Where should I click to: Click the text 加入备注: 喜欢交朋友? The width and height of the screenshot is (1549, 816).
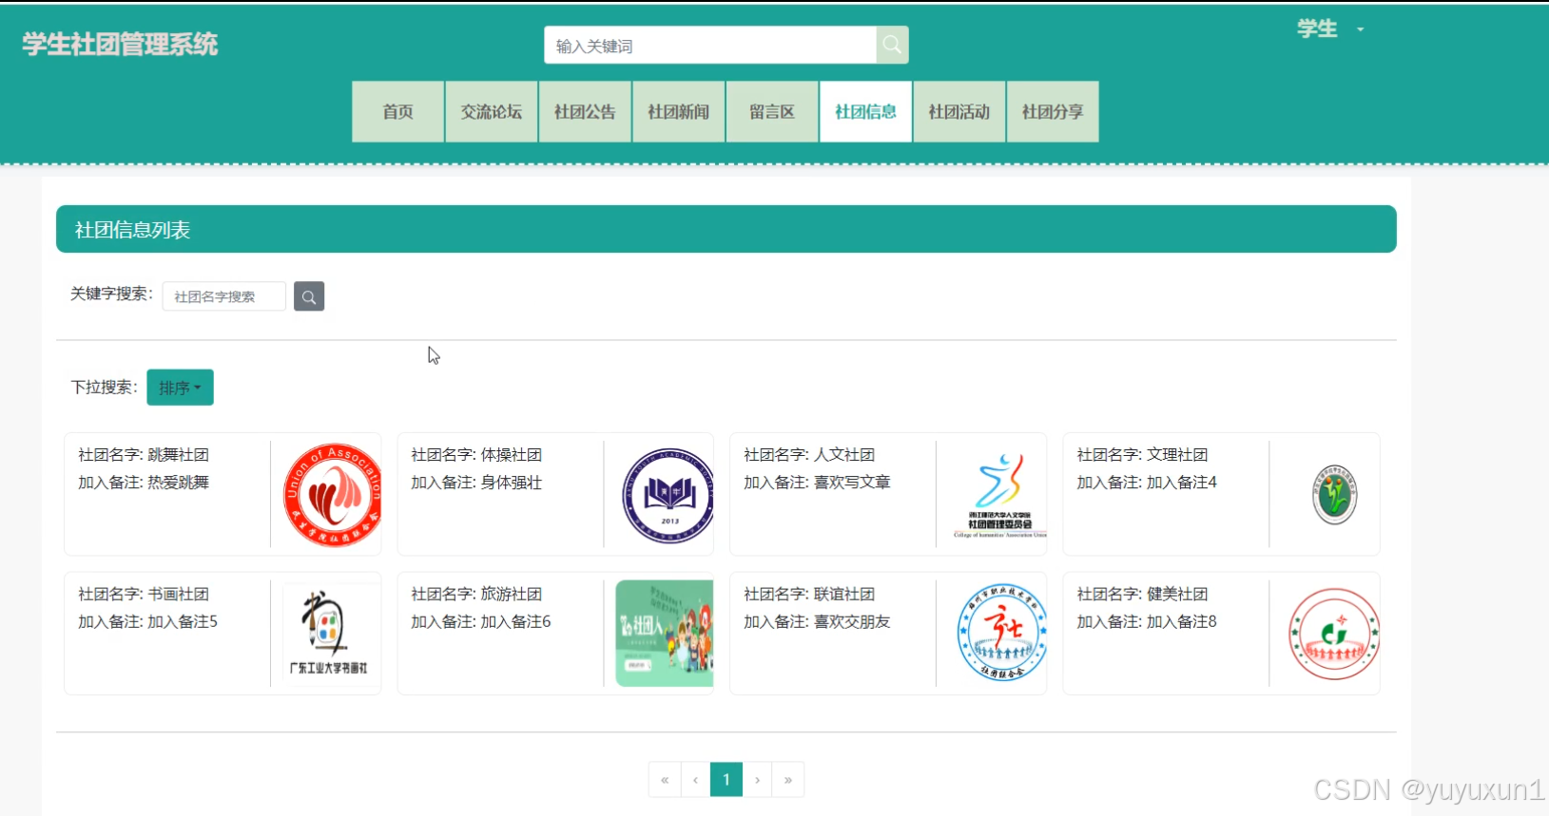click(x=817, y=621)
